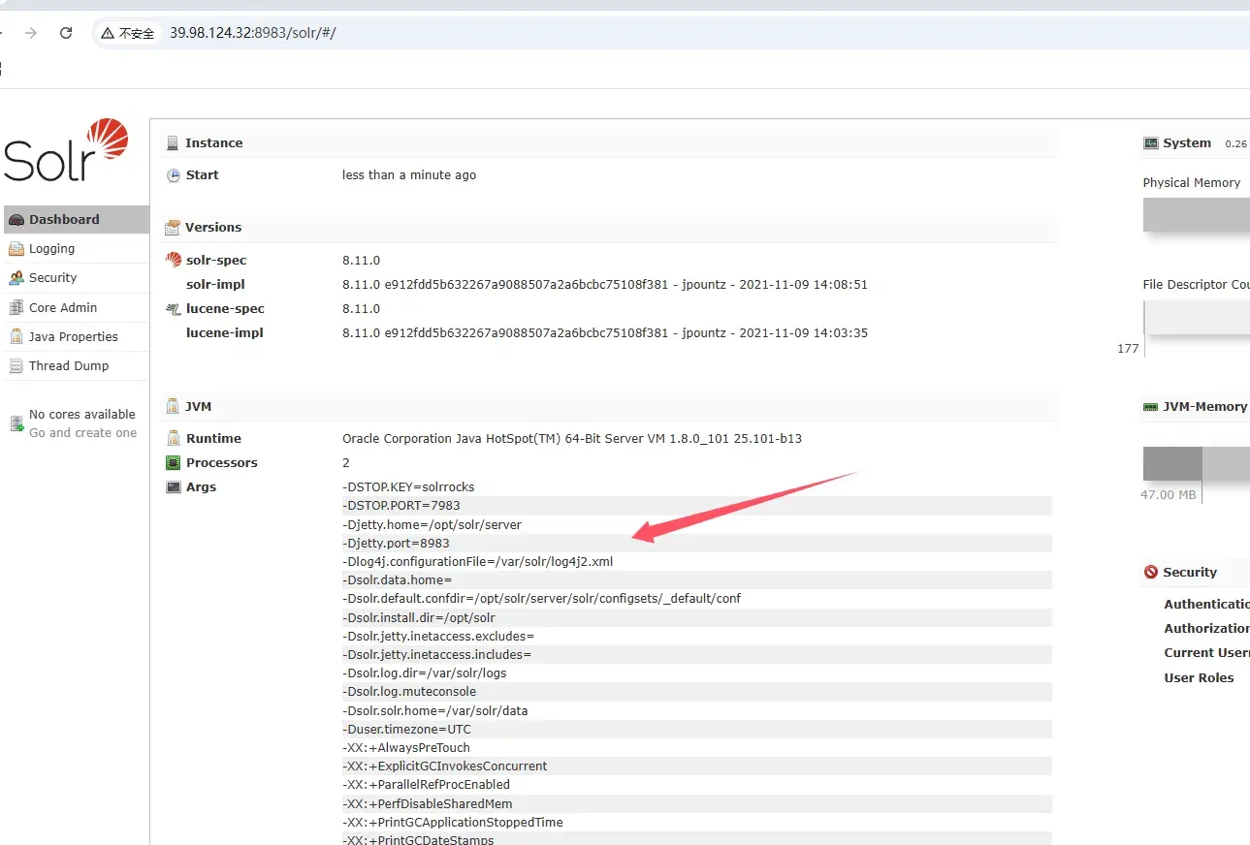Click the not-secure warning icon in address bar

point(108,33)
